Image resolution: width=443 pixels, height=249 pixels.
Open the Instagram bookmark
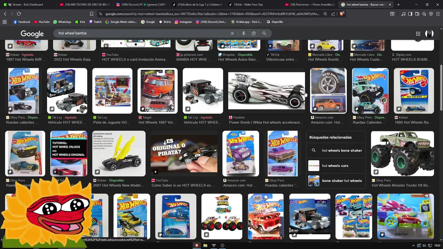(x=183, y=22)
